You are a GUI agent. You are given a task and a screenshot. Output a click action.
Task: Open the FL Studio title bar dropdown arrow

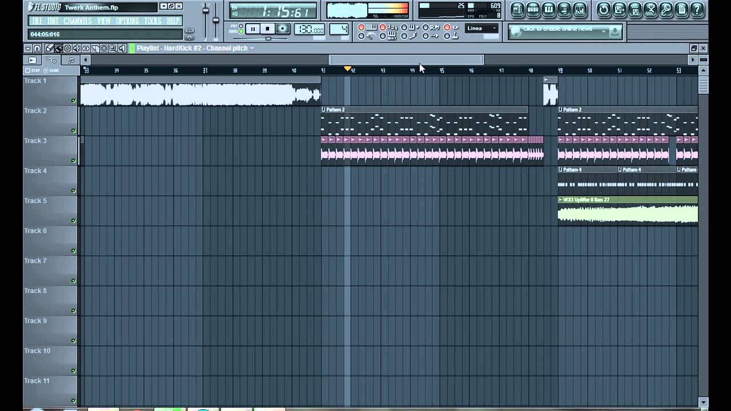tap(163, 6)
